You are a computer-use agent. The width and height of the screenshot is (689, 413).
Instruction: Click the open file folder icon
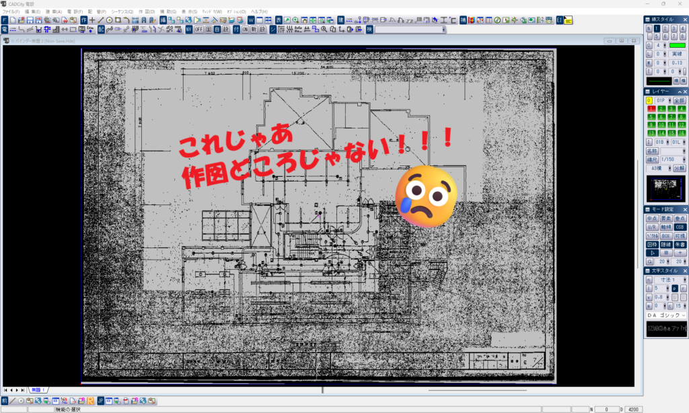pos(22,20)
